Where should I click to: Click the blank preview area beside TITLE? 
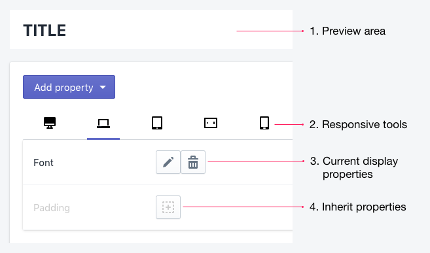pyautogui.click(x=151, y=29)
